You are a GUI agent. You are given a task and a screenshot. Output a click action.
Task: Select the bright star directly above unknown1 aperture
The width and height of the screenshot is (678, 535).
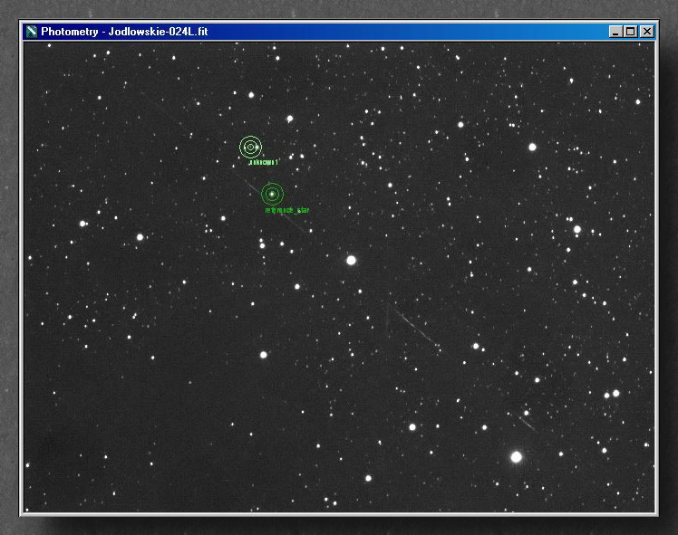[x=251, y=94]
